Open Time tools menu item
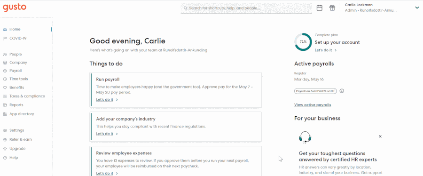This screenshot has height=176, width=423. click(19, 79)
